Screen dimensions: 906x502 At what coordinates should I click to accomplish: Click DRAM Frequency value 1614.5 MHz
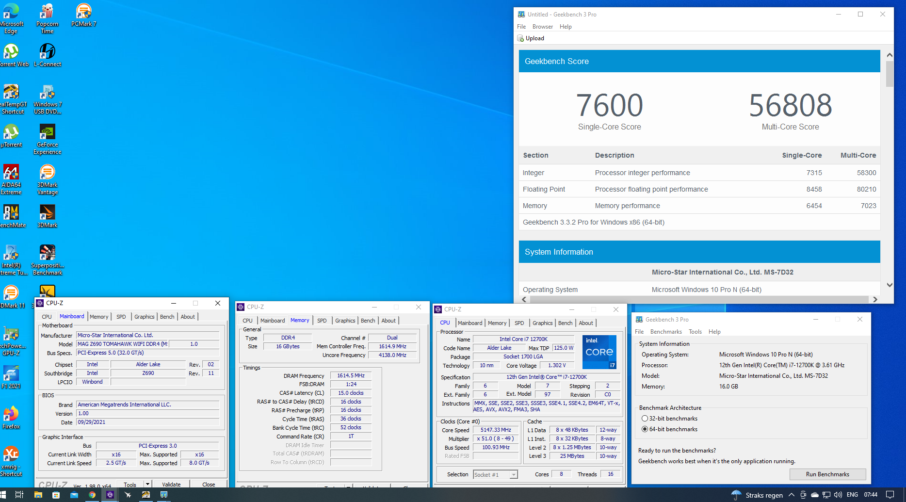[x=351, y=375]
